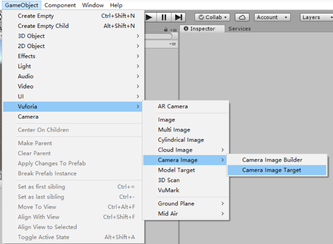The image size is (333, 244).
Task: Click the Play button in toolbar
Action: point(150,17)
